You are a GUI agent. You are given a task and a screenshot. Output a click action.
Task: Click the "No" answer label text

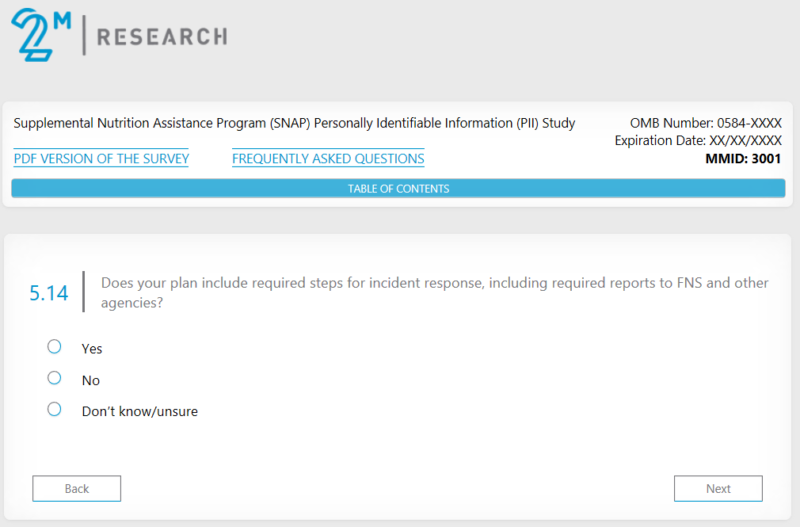(x=91, y=380)
